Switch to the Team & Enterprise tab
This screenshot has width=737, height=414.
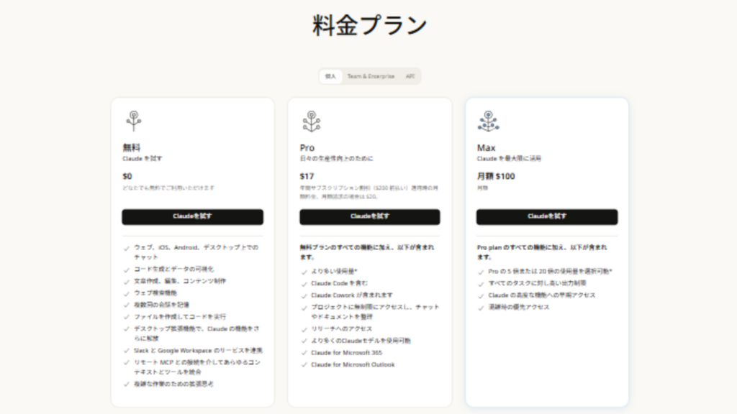[371, 76]
